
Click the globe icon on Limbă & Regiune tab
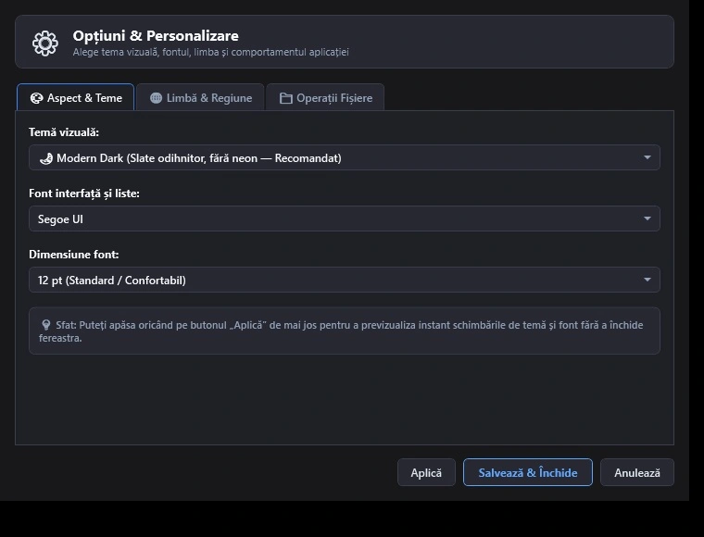156,98
